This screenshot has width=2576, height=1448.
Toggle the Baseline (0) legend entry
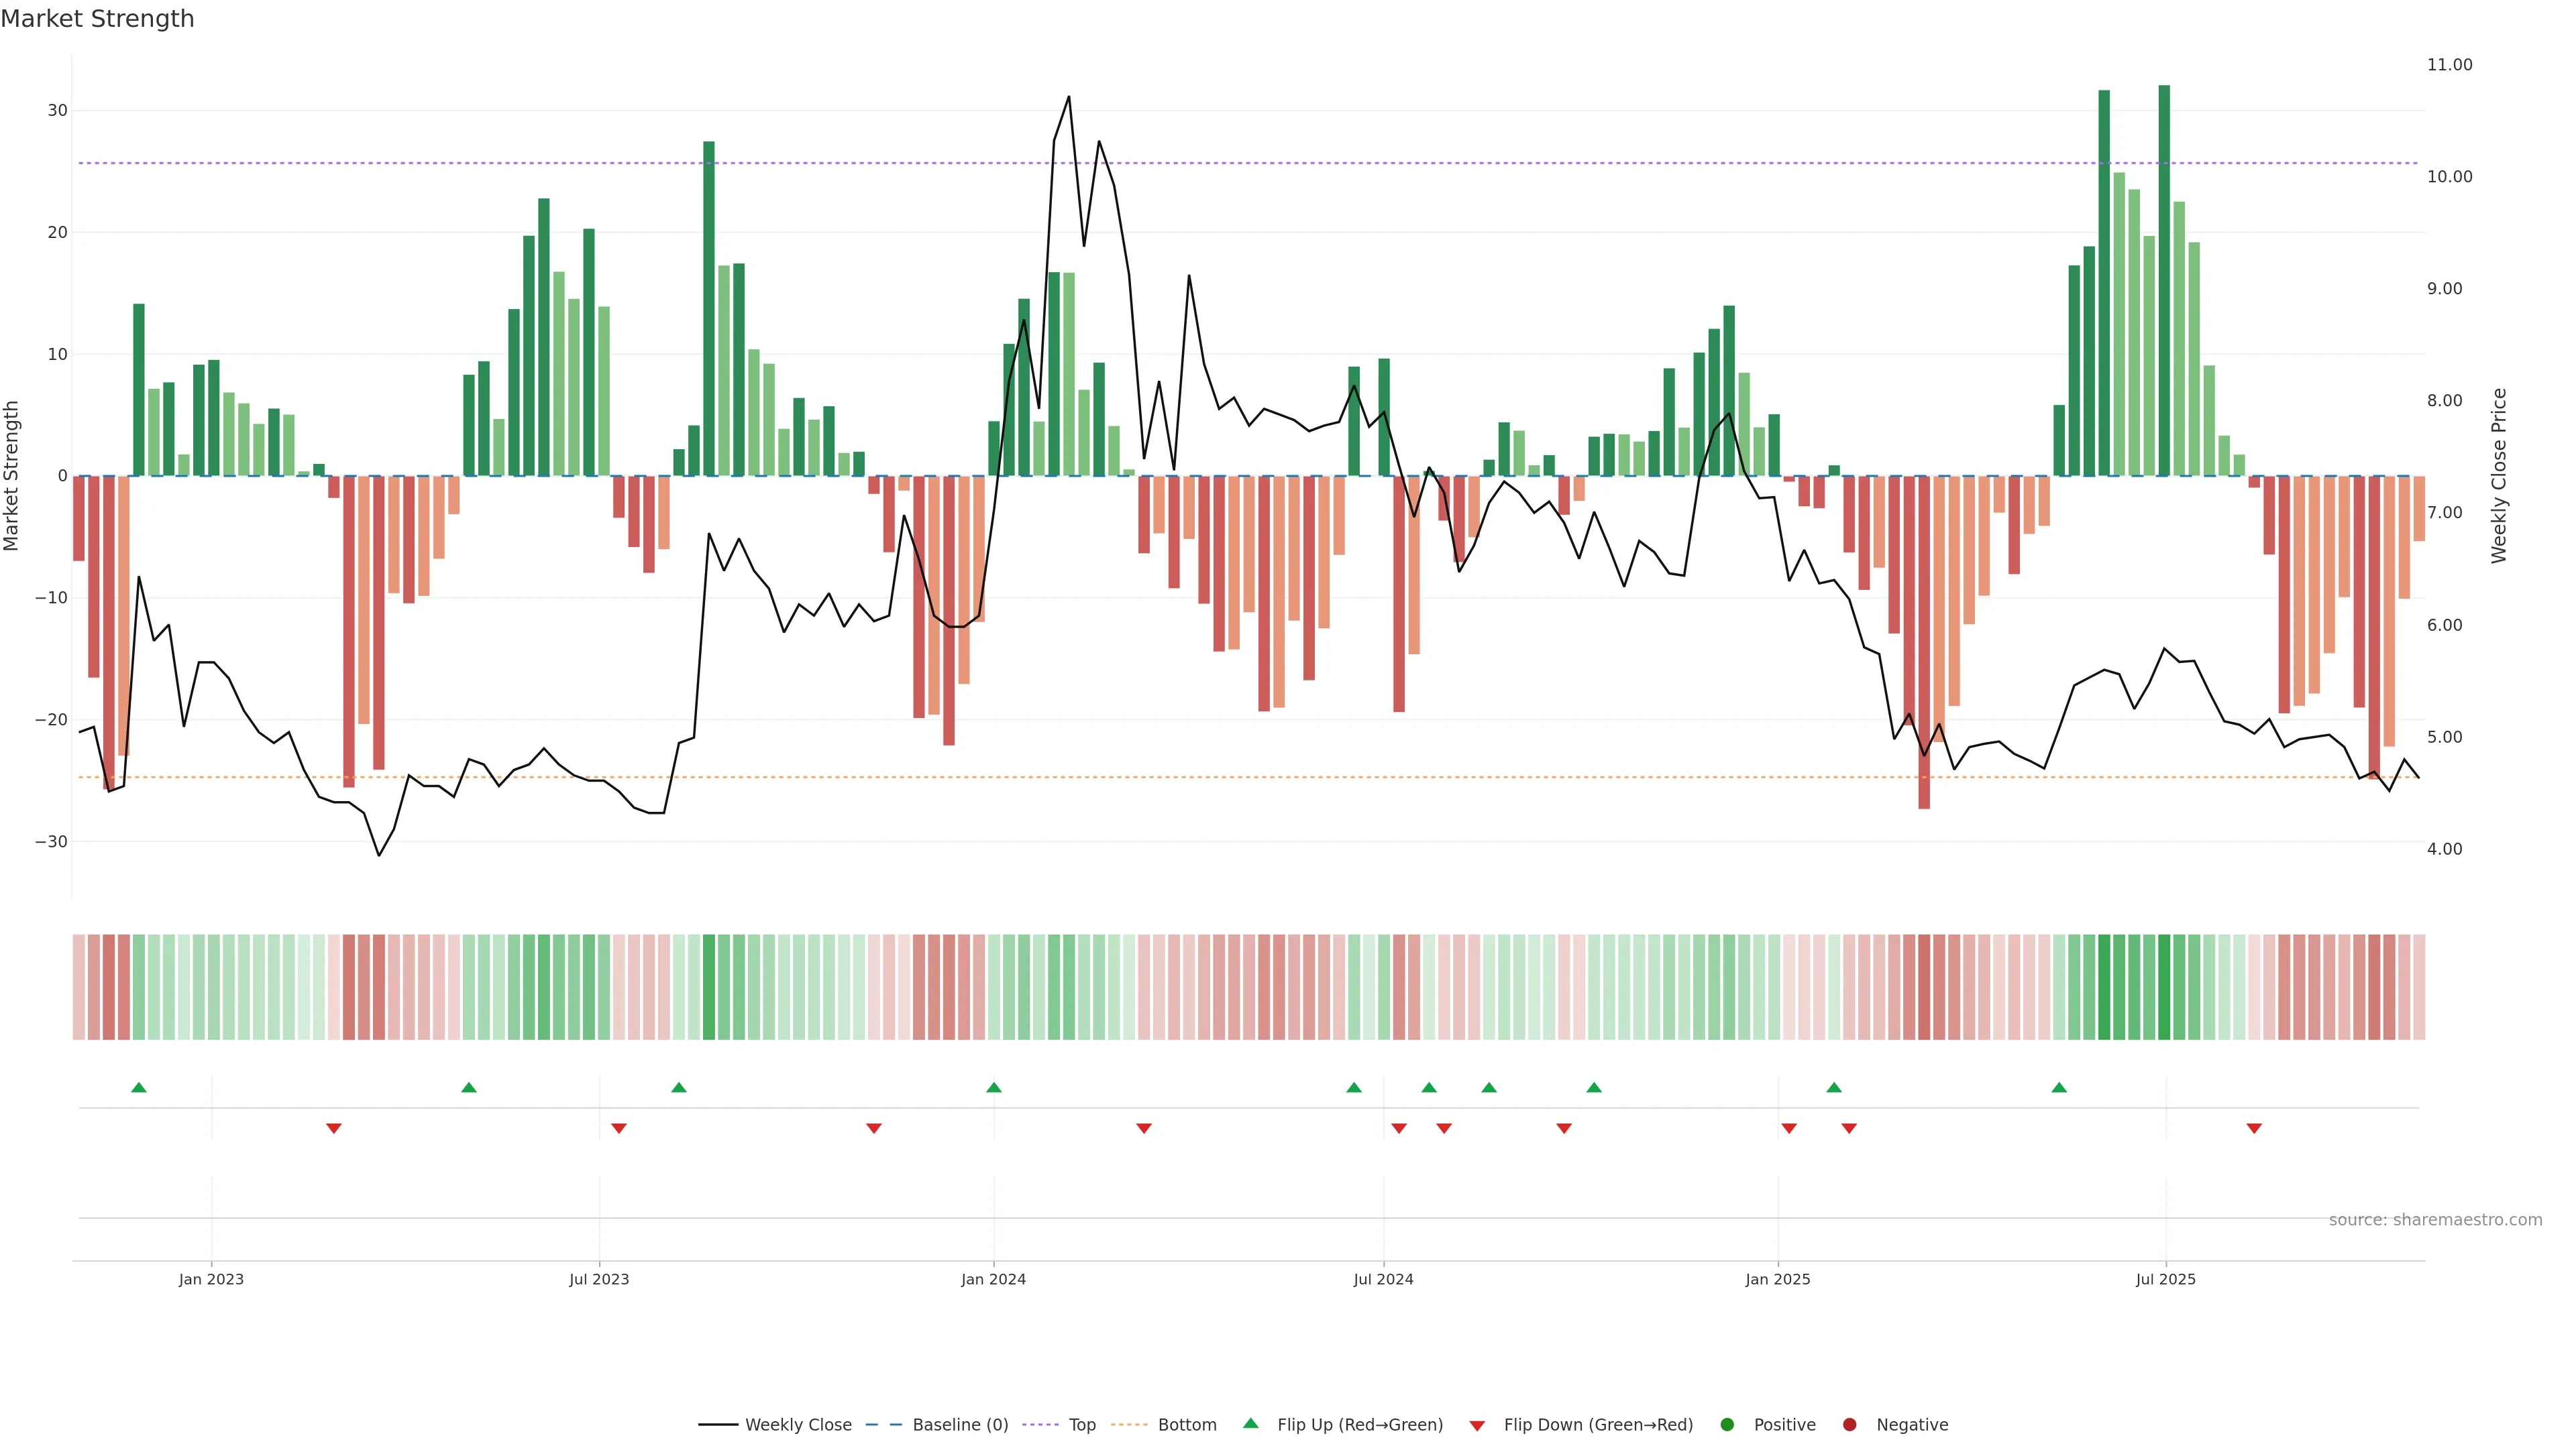959,1425
